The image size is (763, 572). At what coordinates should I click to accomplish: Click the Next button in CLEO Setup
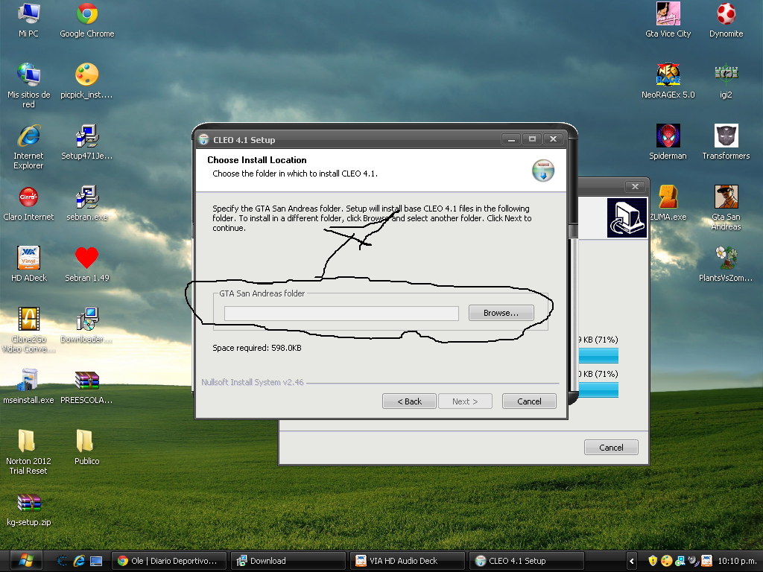[465, 401]
